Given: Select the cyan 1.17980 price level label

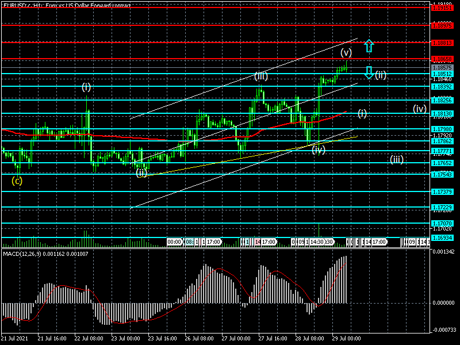Looking at the screenshot, I should point(442,129).
